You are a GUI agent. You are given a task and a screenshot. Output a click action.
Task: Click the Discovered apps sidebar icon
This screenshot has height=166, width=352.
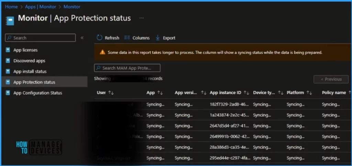[x=8, y=61]
